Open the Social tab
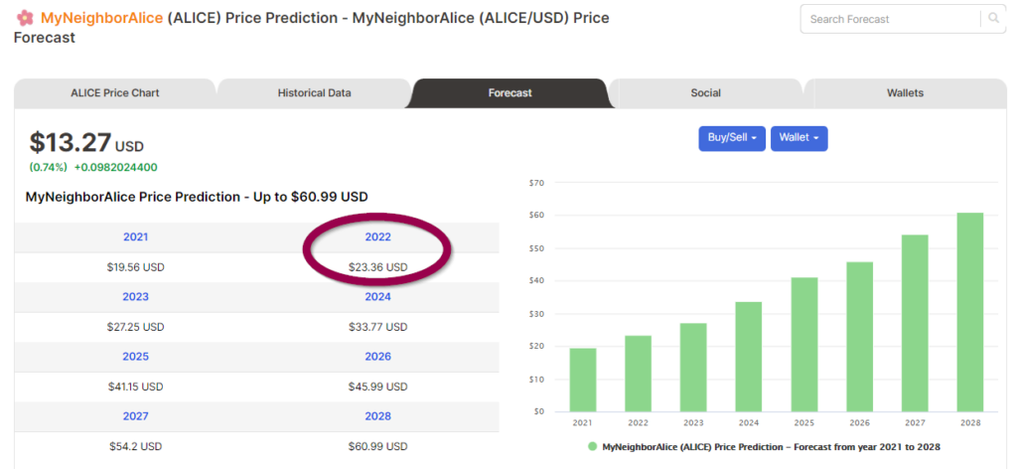 (x=706, y=92)
